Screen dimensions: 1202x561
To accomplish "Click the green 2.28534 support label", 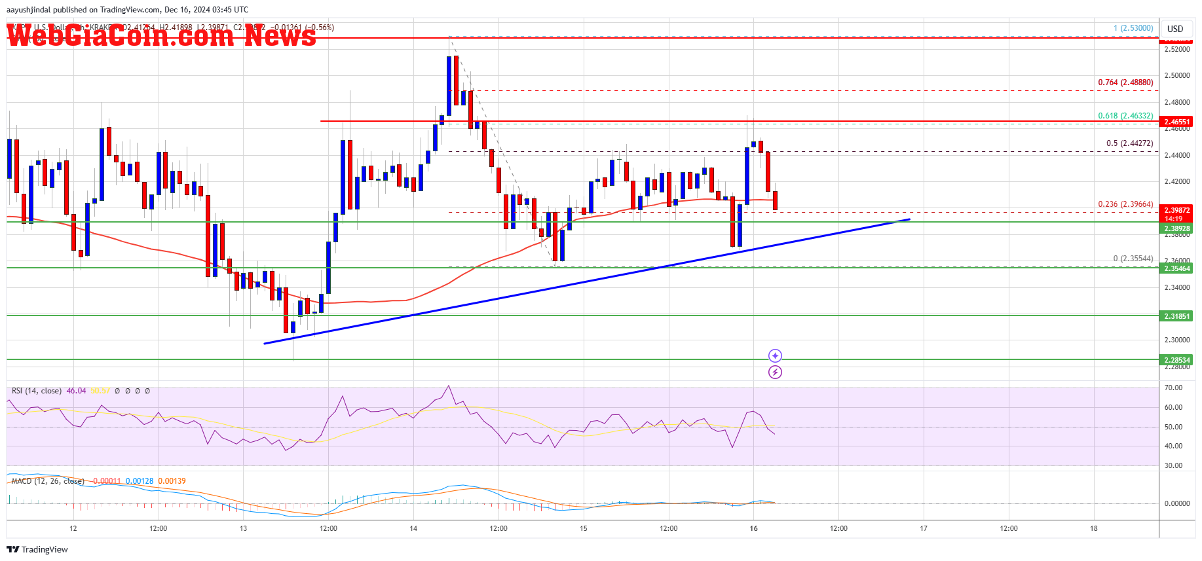I will pos(1176,360).
